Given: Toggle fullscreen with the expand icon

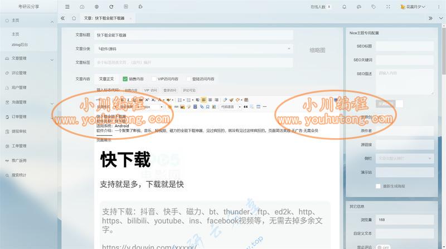Looking at the screenshot, I should (x=388, y=7).
